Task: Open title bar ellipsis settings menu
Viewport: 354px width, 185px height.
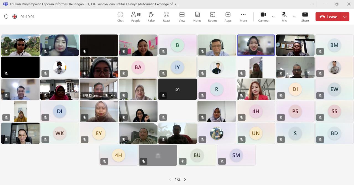Action: [312, 4]
